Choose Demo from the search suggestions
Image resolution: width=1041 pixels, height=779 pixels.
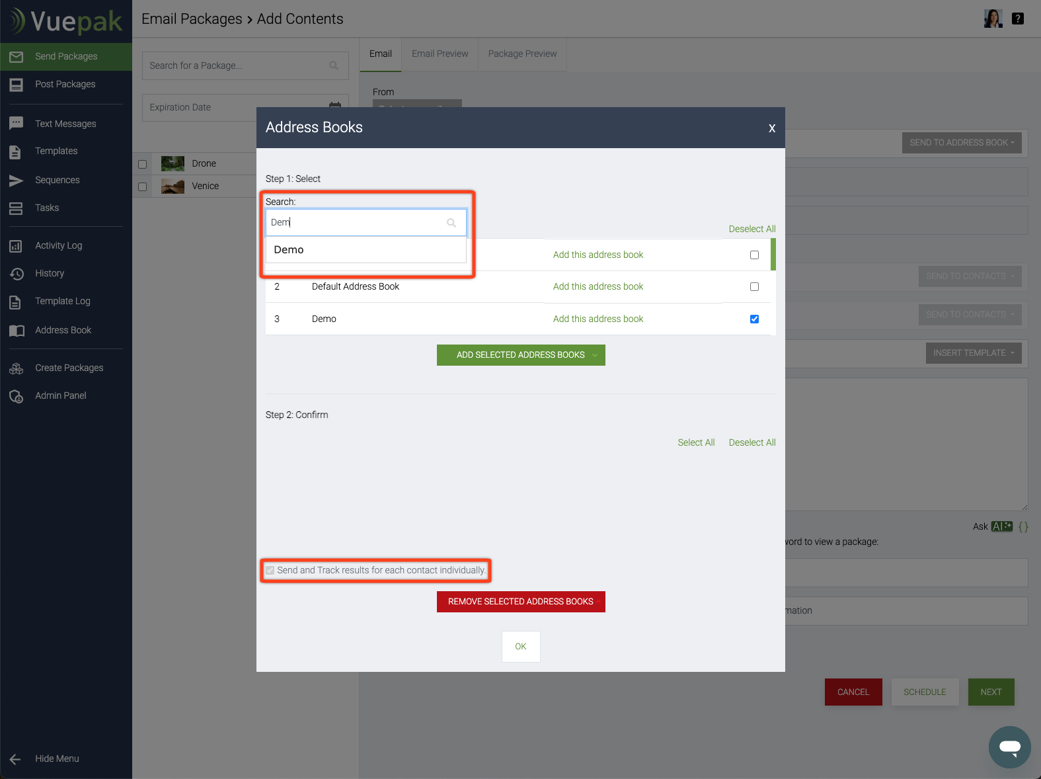coord(289,250)
